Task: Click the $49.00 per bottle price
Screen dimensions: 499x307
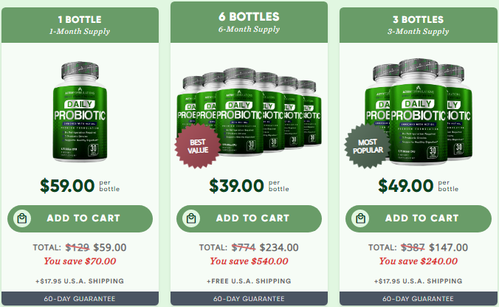Action: pos(419,186)
